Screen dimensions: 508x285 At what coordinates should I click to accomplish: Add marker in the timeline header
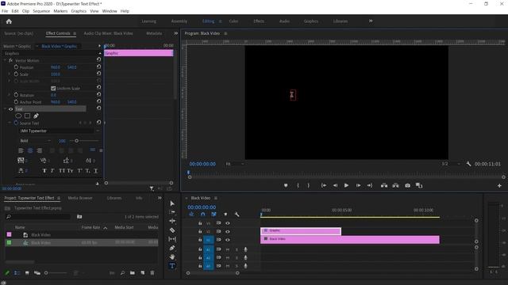tap(225, 215)
